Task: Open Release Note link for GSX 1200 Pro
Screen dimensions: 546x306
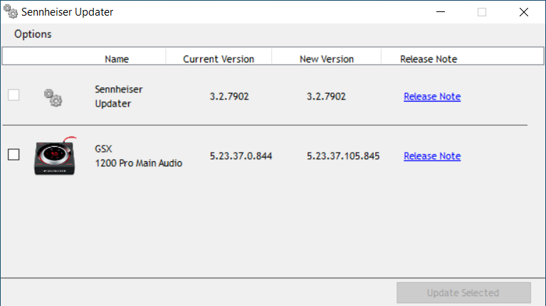Action: click(432, 156)
